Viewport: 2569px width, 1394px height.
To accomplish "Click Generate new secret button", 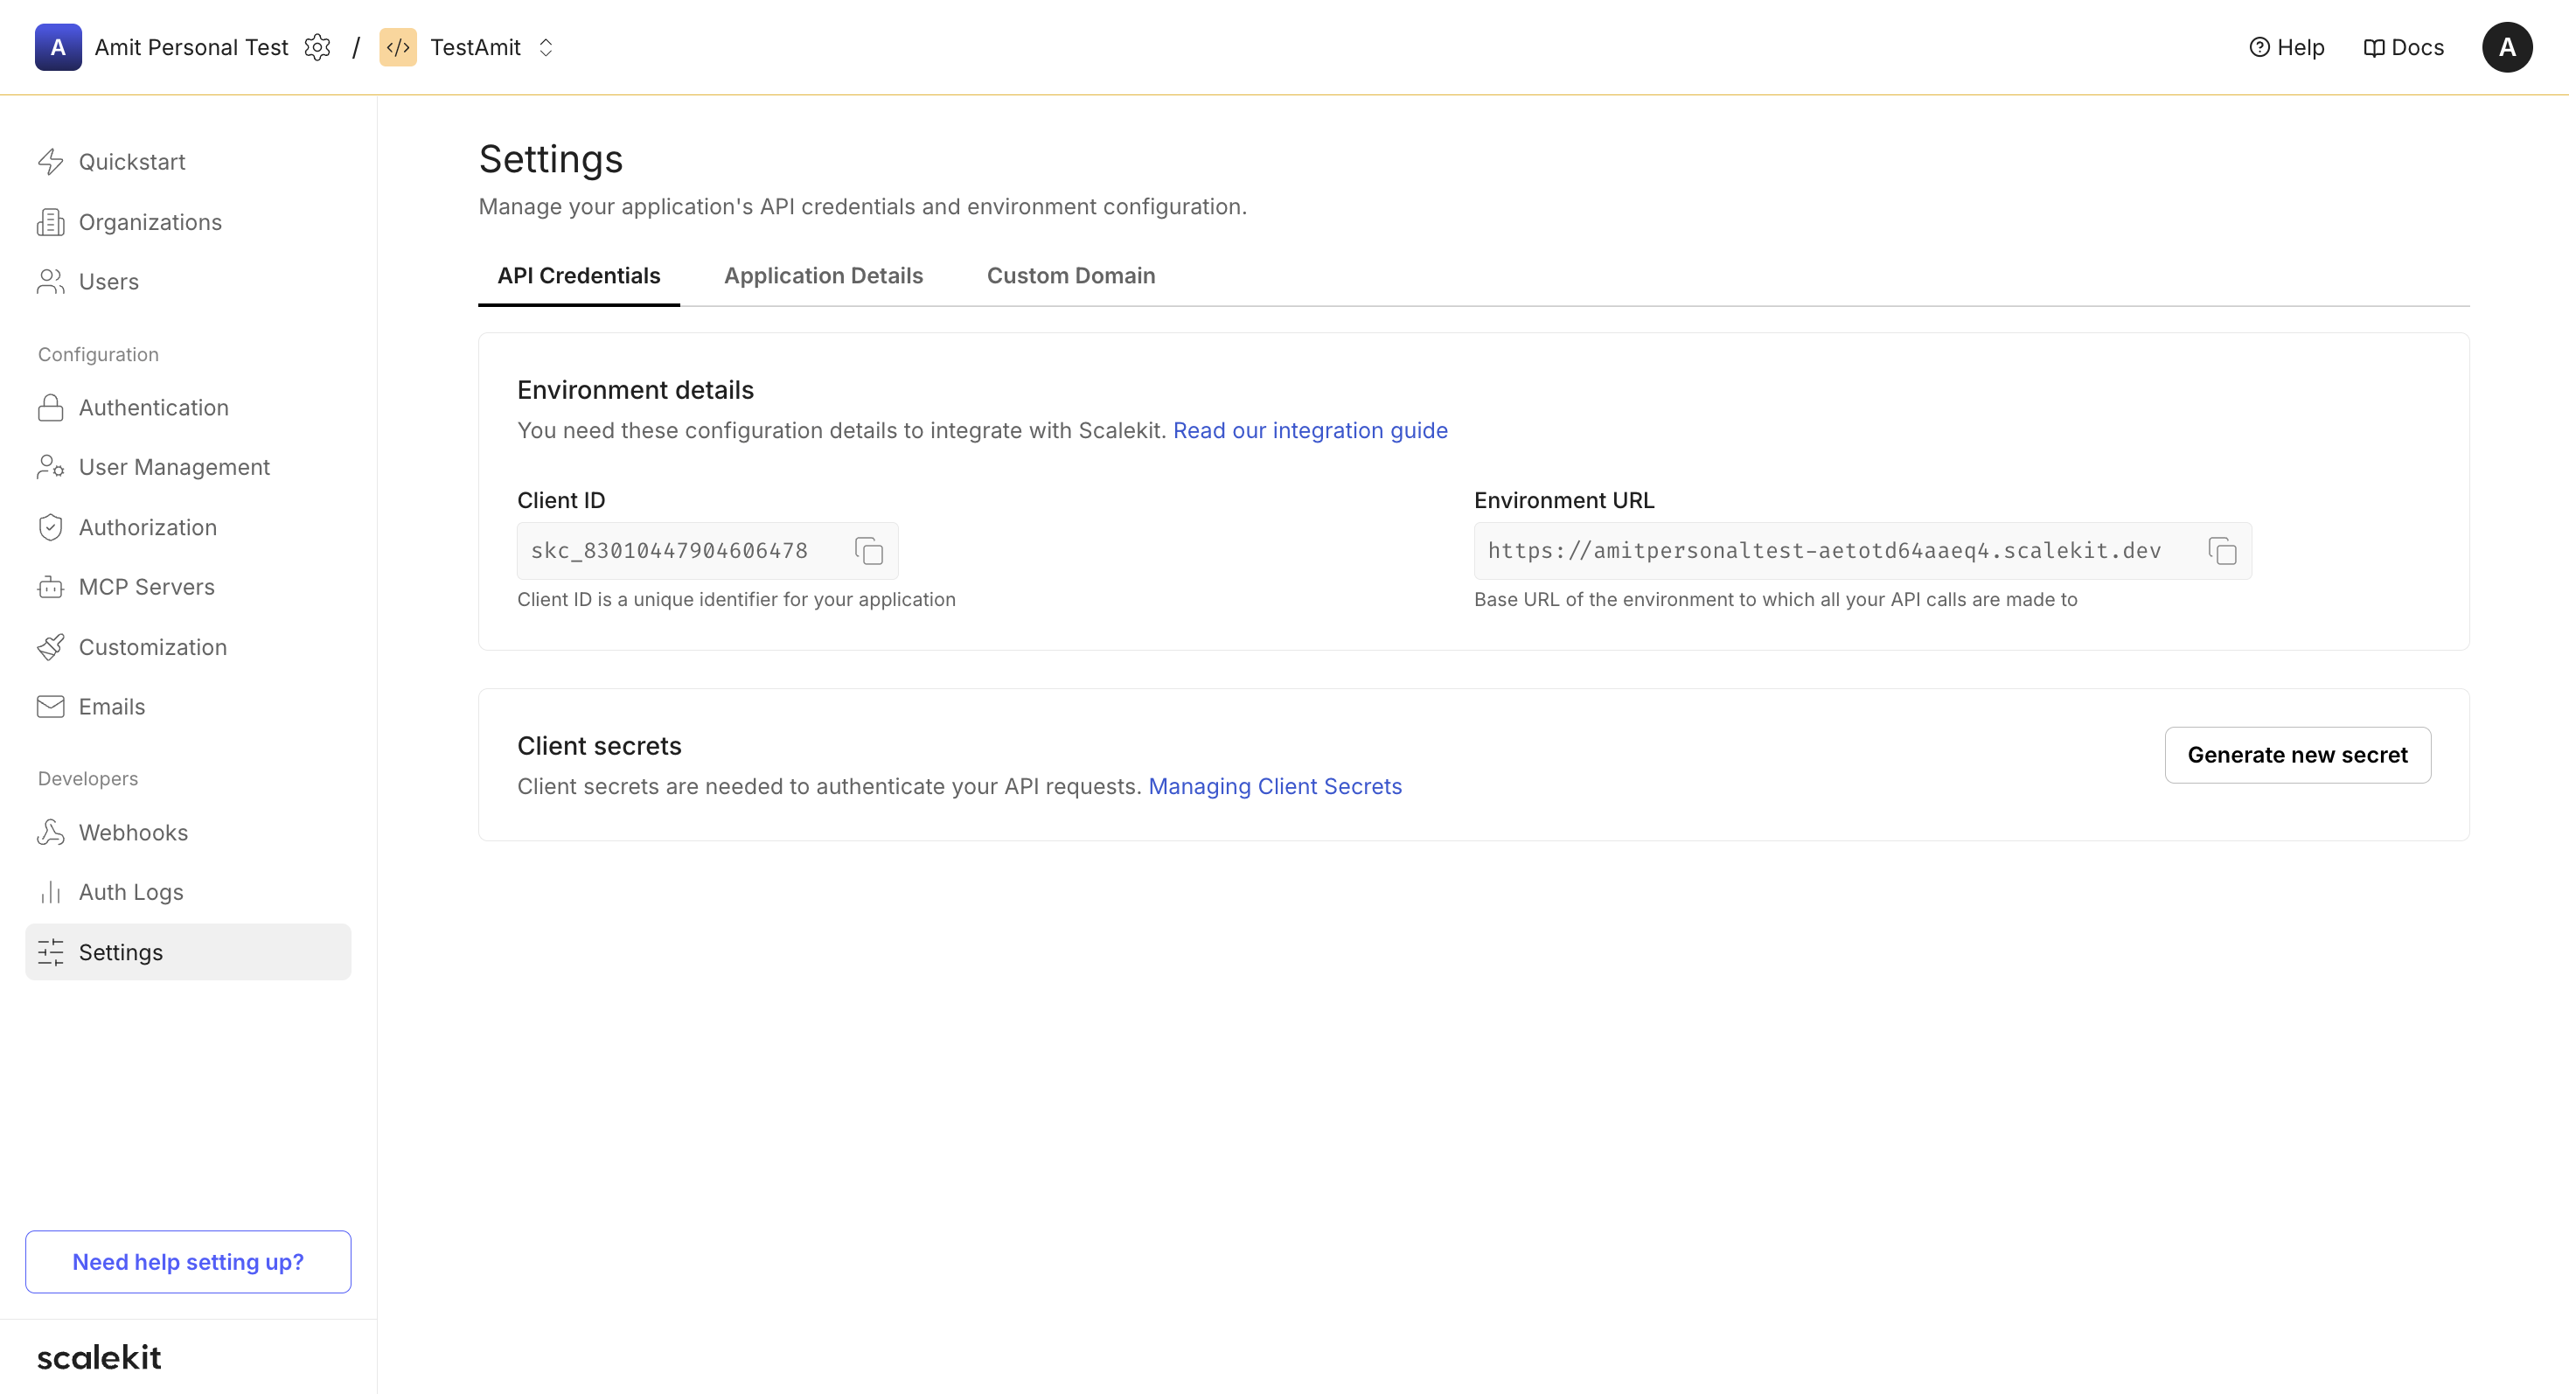I will point(2297,754).
